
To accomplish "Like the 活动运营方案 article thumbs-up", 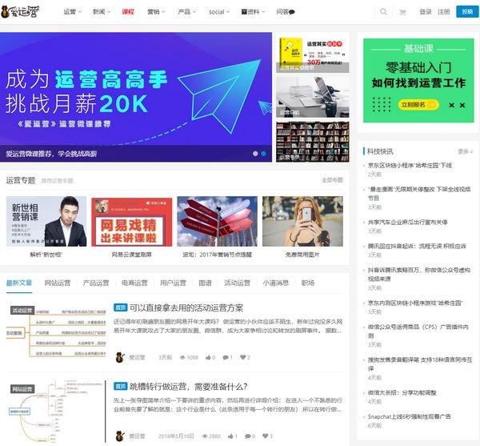I will (x=209, y=357).
